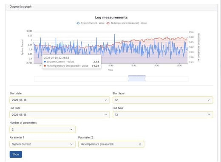Click the Log measurements chart title

(111, 17)
